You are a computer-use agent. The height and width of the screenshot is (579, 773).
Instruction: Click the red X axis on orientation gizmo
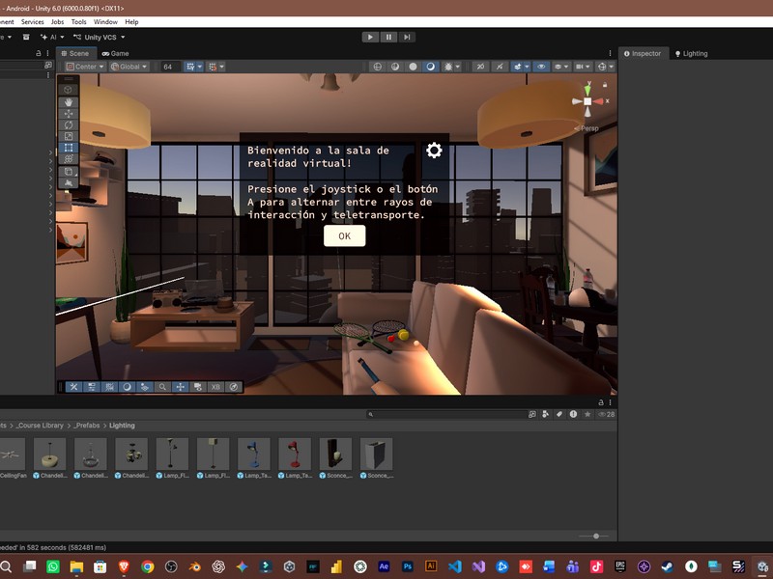coord(599,101)
